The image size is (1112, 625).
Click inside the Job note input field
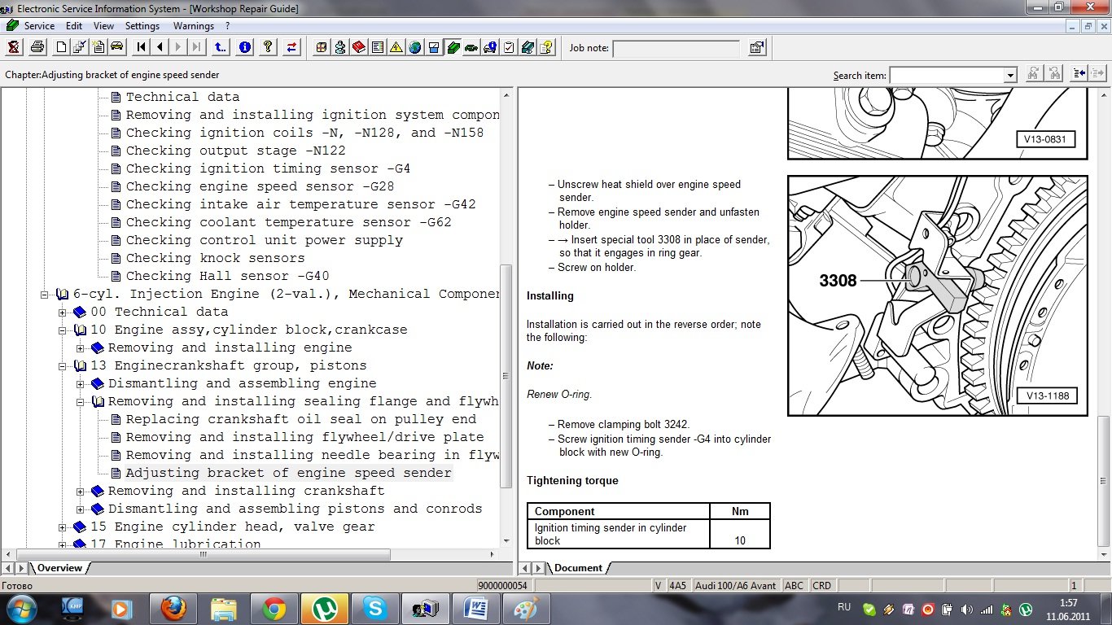[676, 48]
